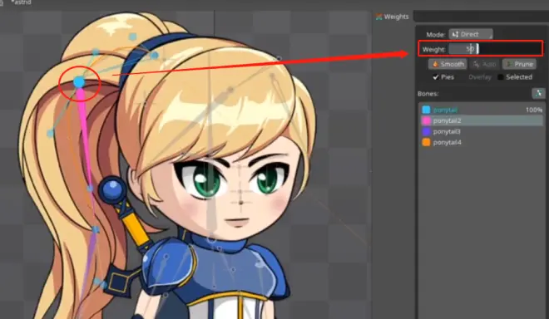Click the bones icon button beside Bones label
Viewport: 549px width, 319px height.
[538, 93]
